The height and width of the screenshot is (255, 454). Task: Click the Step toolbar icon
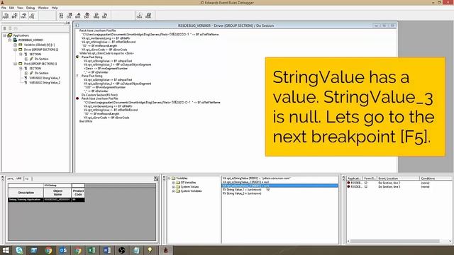tap(96, 16)
